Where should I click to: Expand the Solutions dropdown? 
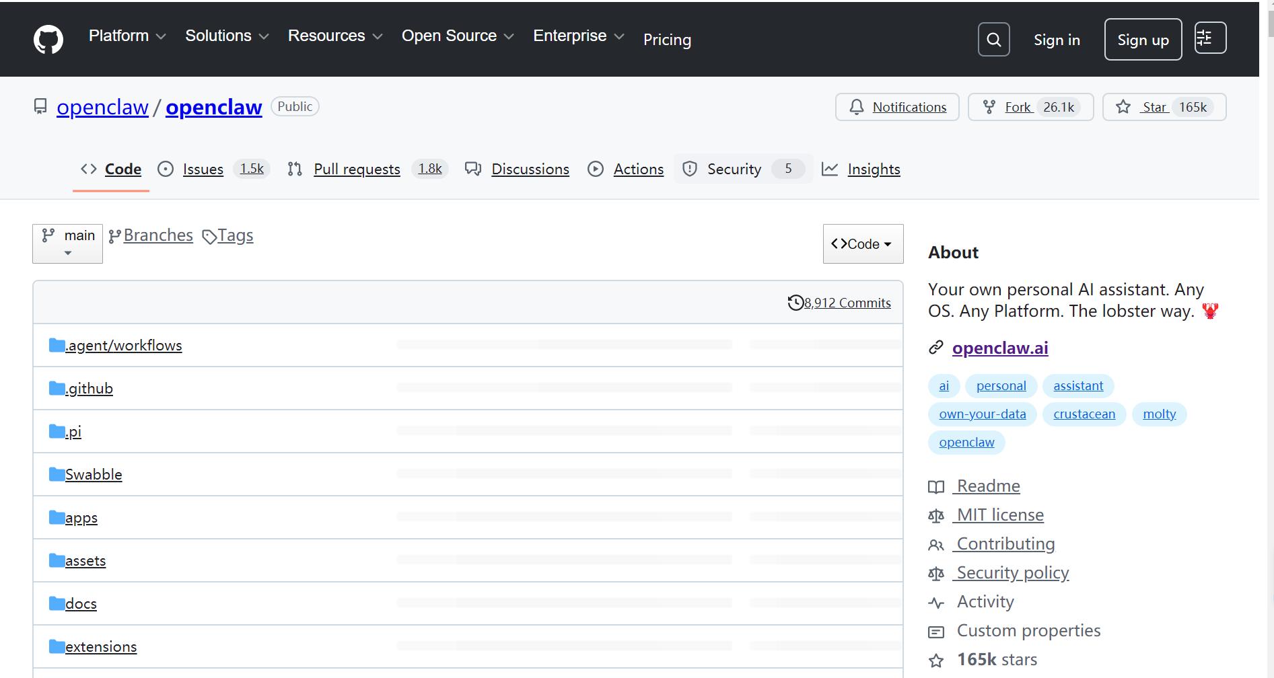pos(227,36)
